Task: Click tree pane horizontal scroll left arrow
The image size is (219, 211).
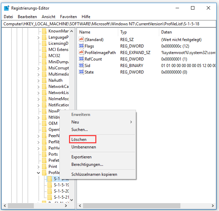Action: point(5,206)
